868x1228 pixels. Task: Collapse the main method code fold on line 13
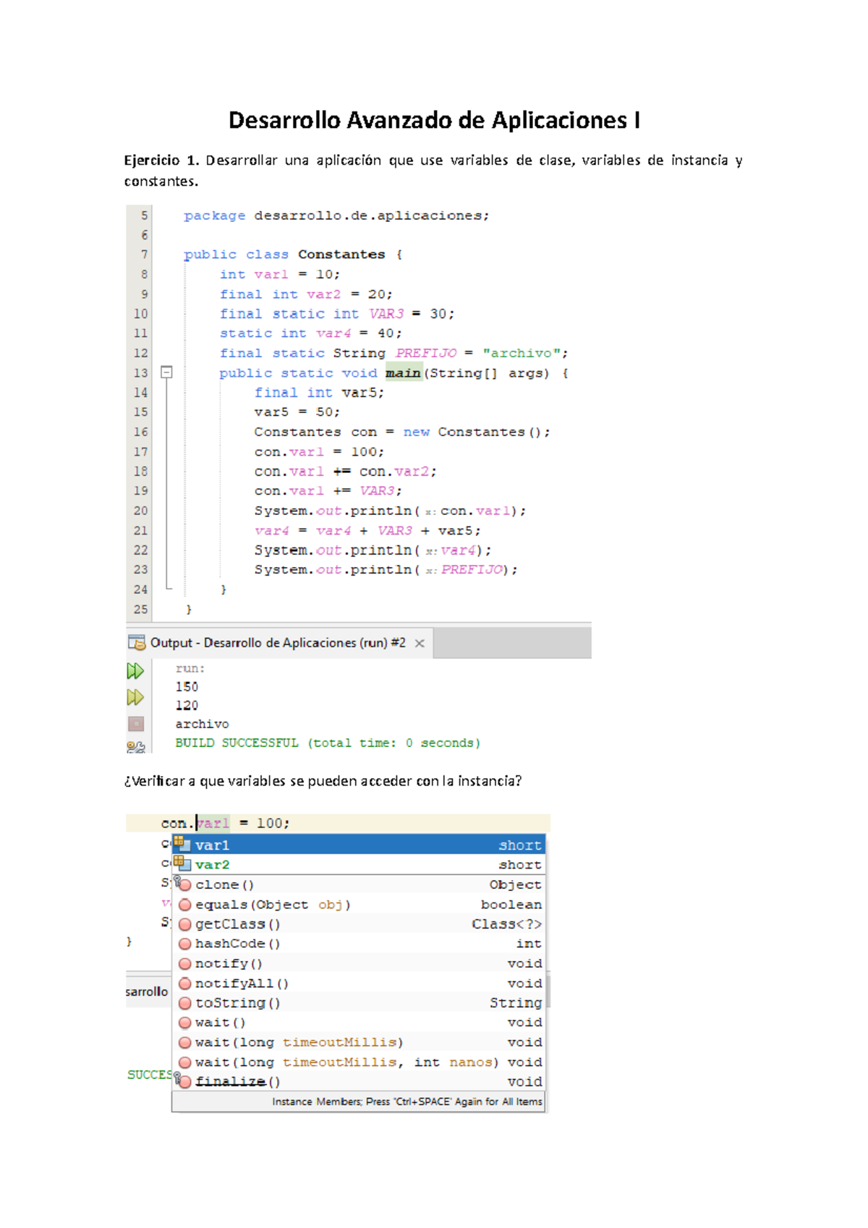[x=166, y=372]
